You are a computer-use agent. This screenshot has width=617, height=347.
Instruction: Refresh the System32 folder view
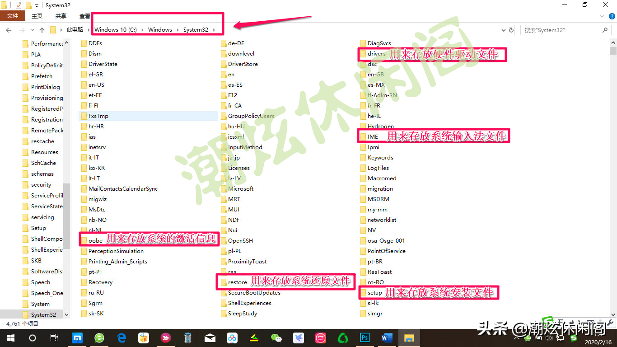(x=511, y=30)
